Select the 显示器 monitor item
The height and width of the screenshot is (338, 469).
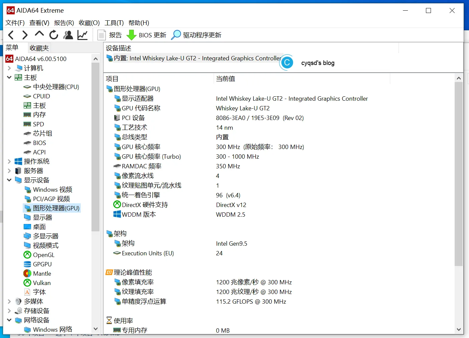pyautogui.click(x=38, y=217)
